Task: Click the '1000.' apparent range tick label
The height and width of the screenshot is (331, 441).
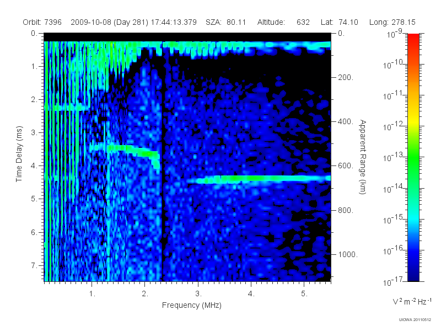Action: coord(348,254)
